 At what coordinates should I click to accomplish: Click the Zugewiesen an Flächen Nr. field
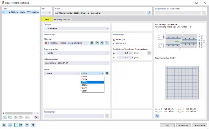pos(178,13)
